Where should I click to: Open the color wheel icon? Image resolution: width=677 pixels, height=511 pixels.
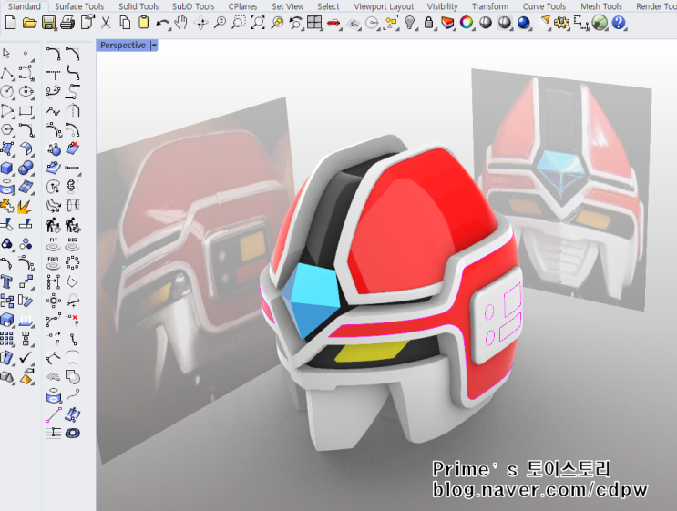coord(467,23)
